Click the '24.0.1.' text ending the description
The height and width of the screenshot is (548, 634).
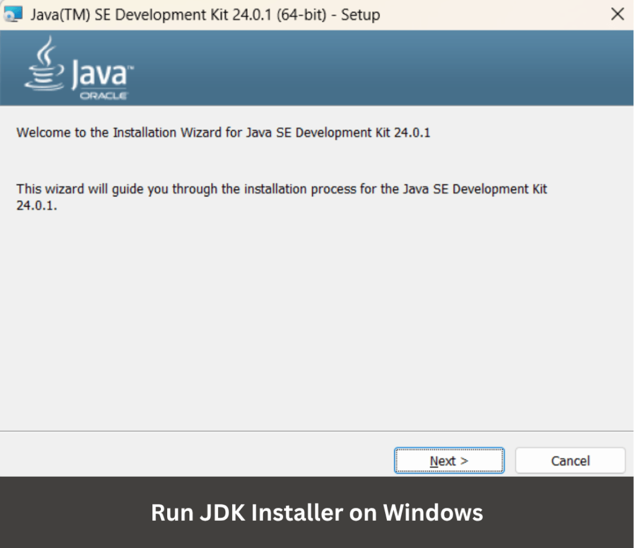37,206
